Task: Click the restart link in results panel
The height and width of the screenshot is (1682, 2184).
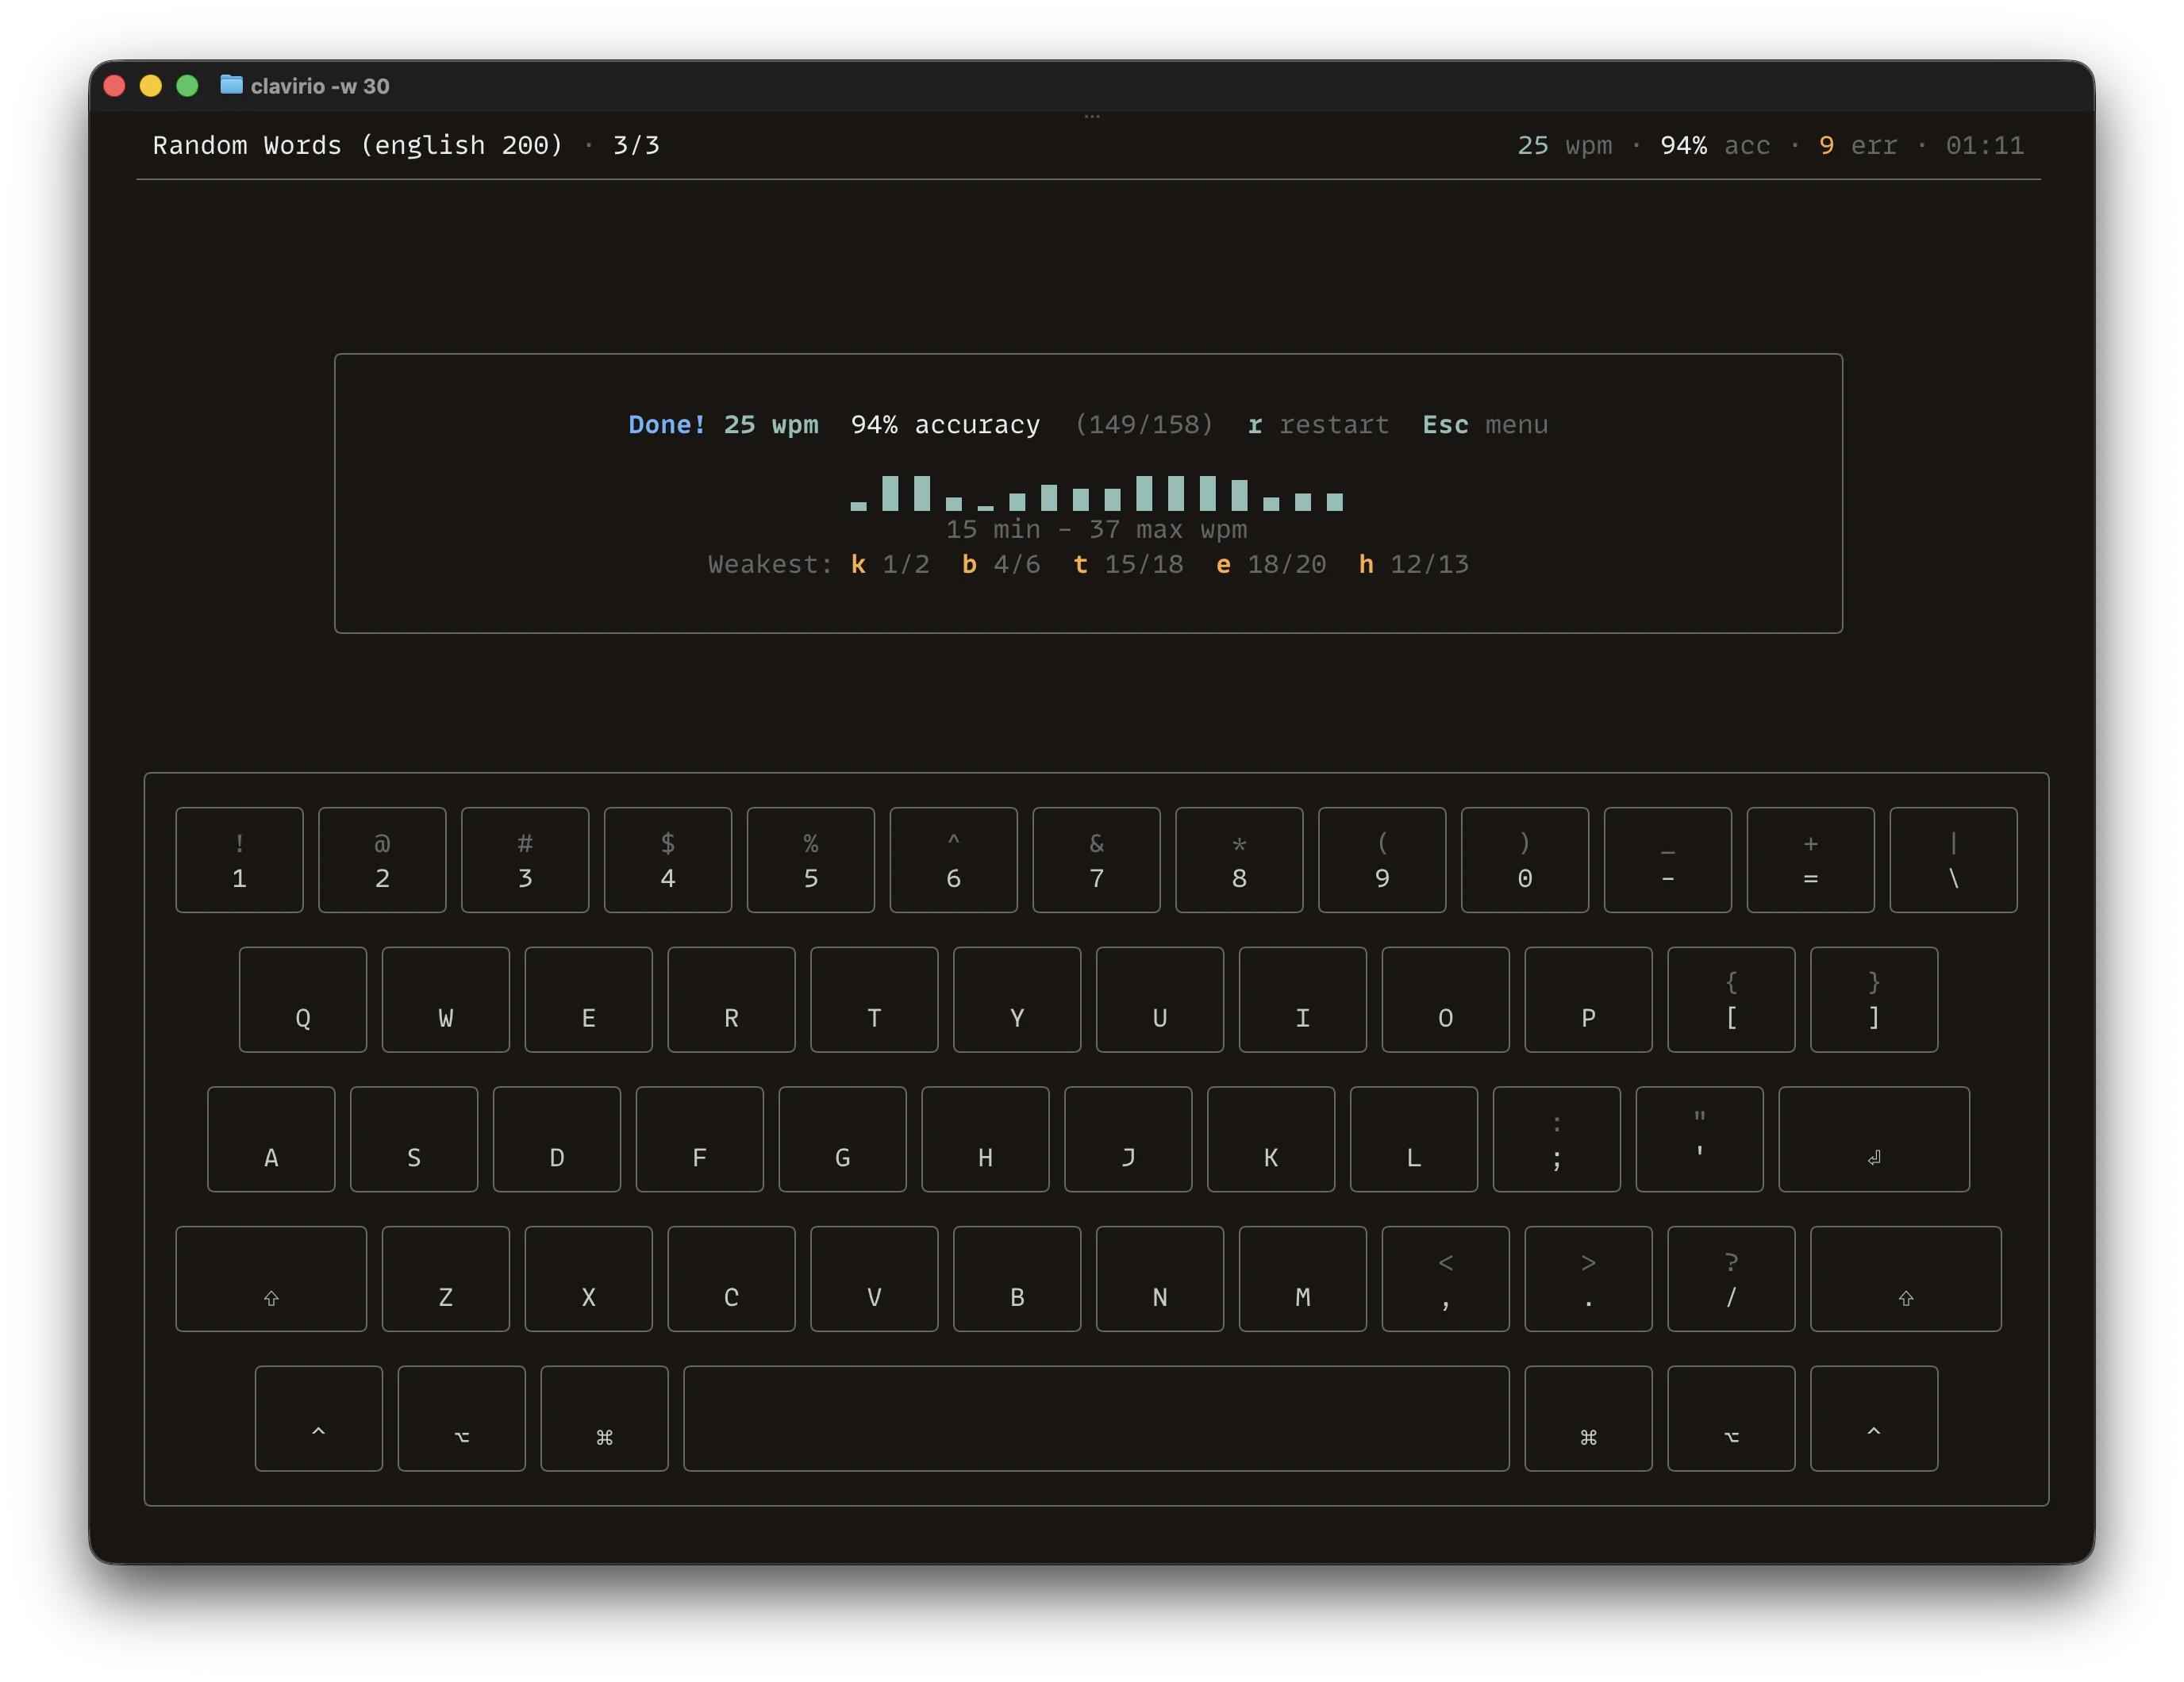Action: [x=1335, y=424]
